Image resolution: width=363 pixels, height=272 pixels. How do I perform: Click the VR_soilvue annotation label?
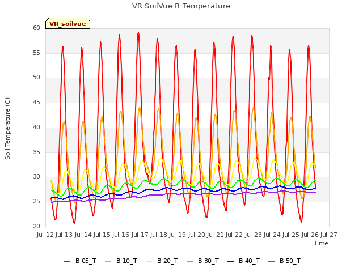click(x=67, y=24)
